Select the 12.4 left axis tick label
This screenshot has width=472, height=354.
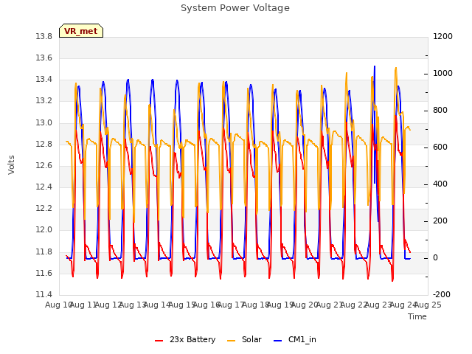coord(44,187)
